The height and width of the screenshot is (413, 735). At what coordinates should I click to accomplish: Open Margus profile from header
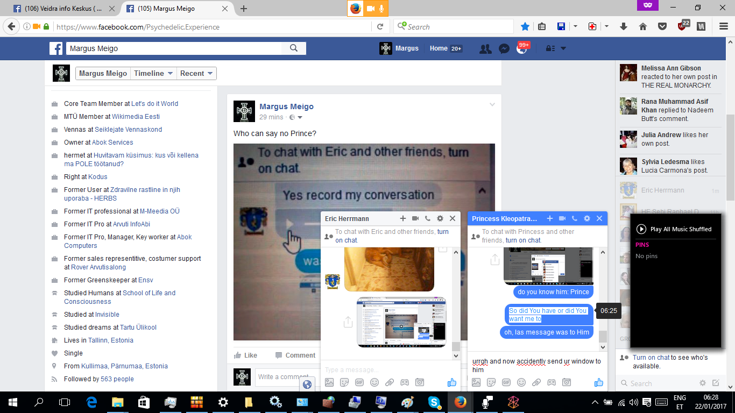tap(399, 48)
